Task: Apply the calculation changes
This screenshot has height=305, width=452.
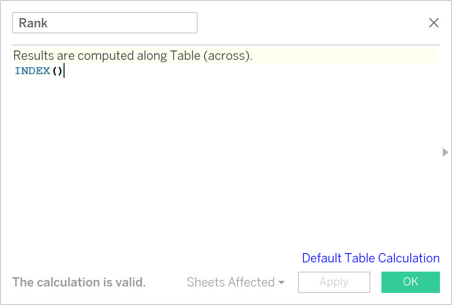Action: (x=334, y=282)
